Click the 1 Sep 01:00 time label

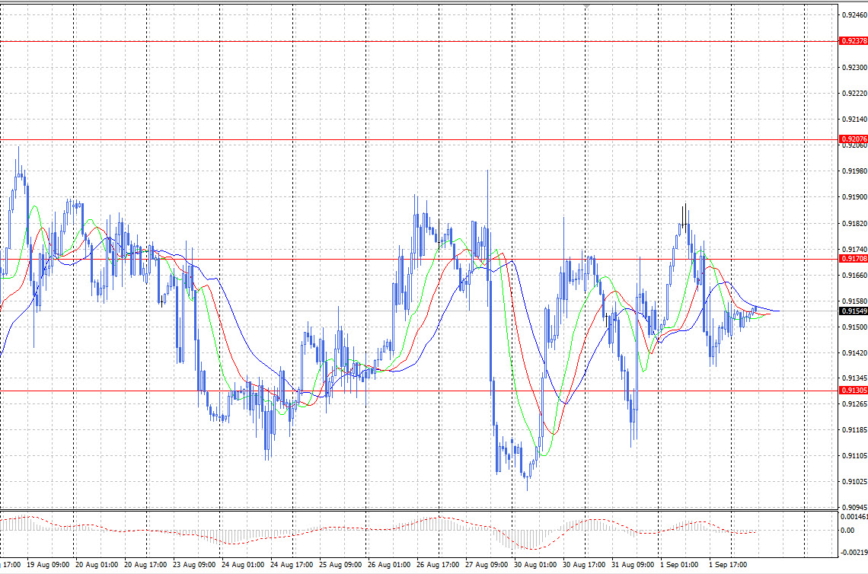point(679,565)
